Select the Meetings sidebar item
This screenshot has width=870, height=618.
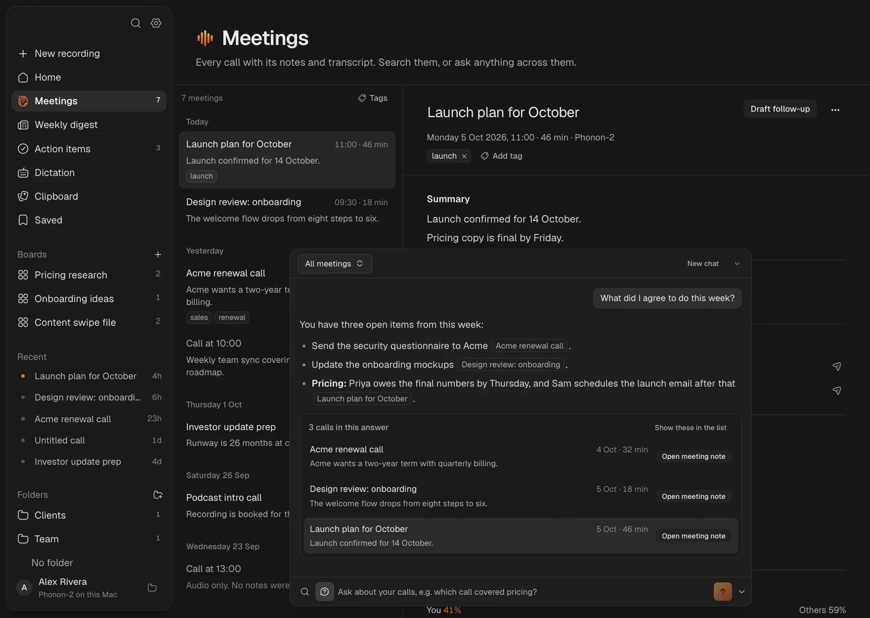[x=89, y=101]
